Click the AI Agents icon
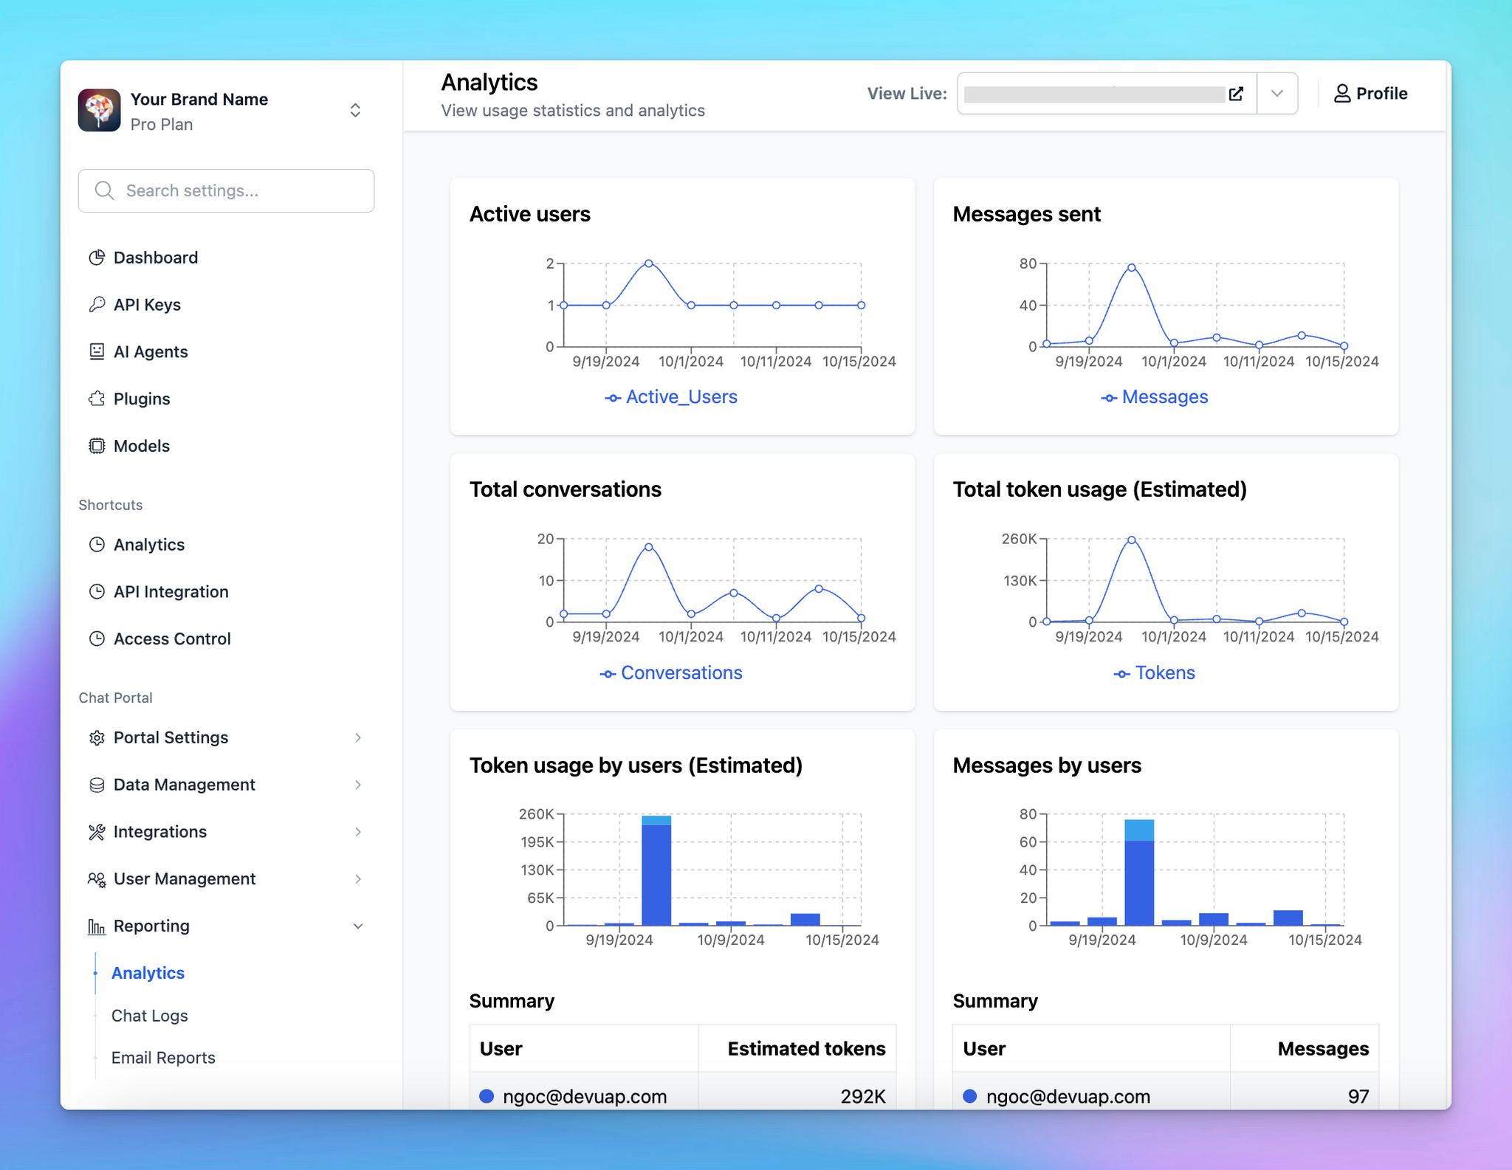This screenshot has width=1512, height=1170. (97, 352)
